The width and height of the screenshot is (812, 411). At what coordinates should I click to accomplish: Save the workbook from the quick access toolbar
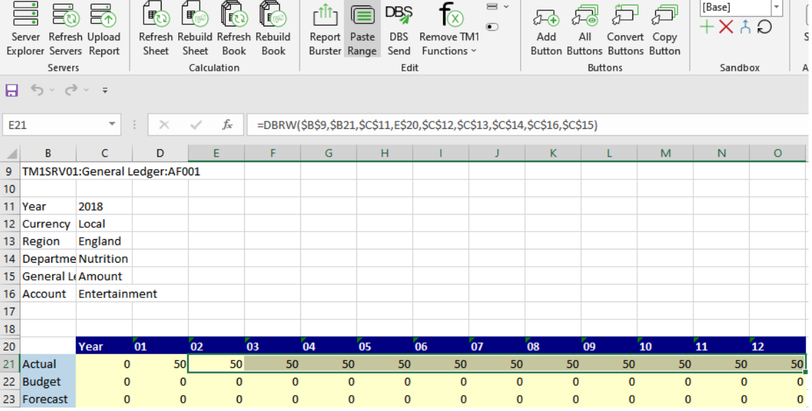[11, 90]
